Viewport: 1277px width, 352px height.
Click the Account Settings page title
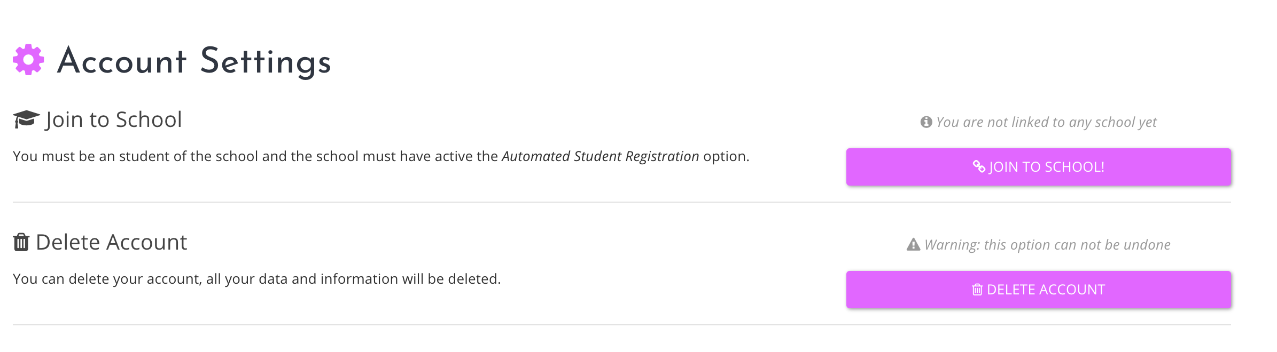[194, 60]
